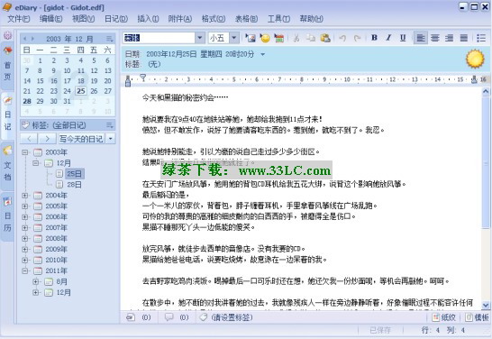Toggle underline formatting

point(403,38)
